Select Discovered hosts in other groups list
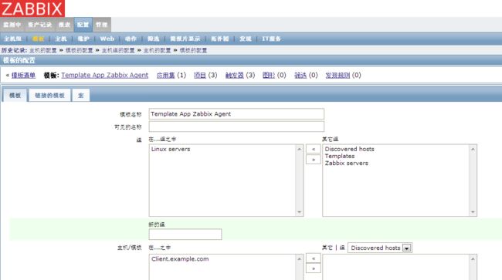Screen dimensions: 502x280 349,149
